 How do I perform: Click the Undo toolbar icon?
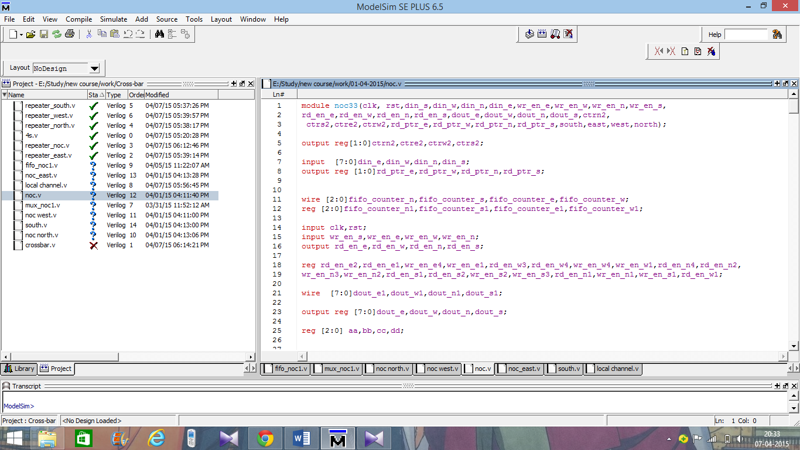128,35
